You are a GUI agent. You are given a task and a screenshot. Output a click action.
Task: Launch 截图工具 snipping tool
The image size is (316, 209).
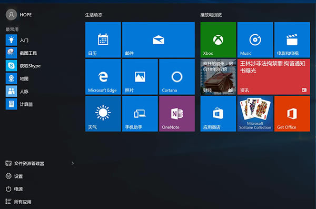pyautogui.click(x=22, y=53)
